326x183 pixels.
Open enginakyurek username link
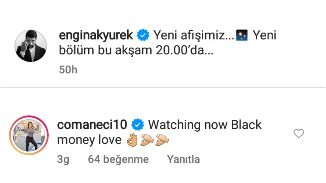tap(96, 35)
